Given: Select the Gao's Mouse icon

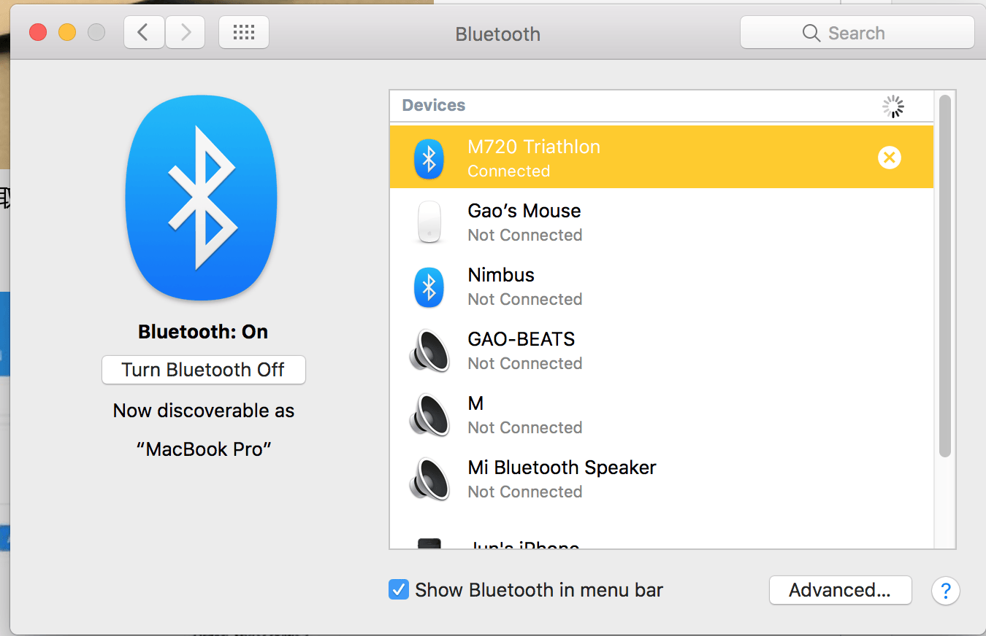Looking at the screenshot, I should pyautogui.click(x=429, y=222).
